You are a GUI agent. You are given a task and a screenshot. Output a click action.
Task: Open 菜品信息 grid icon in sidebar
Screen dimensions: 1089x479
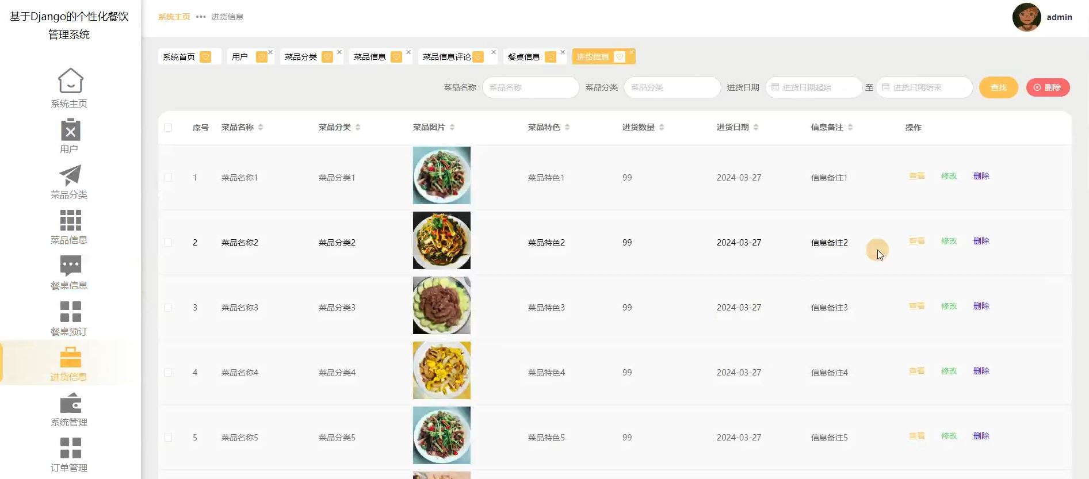pyautogui.click(x=70, y=220)
